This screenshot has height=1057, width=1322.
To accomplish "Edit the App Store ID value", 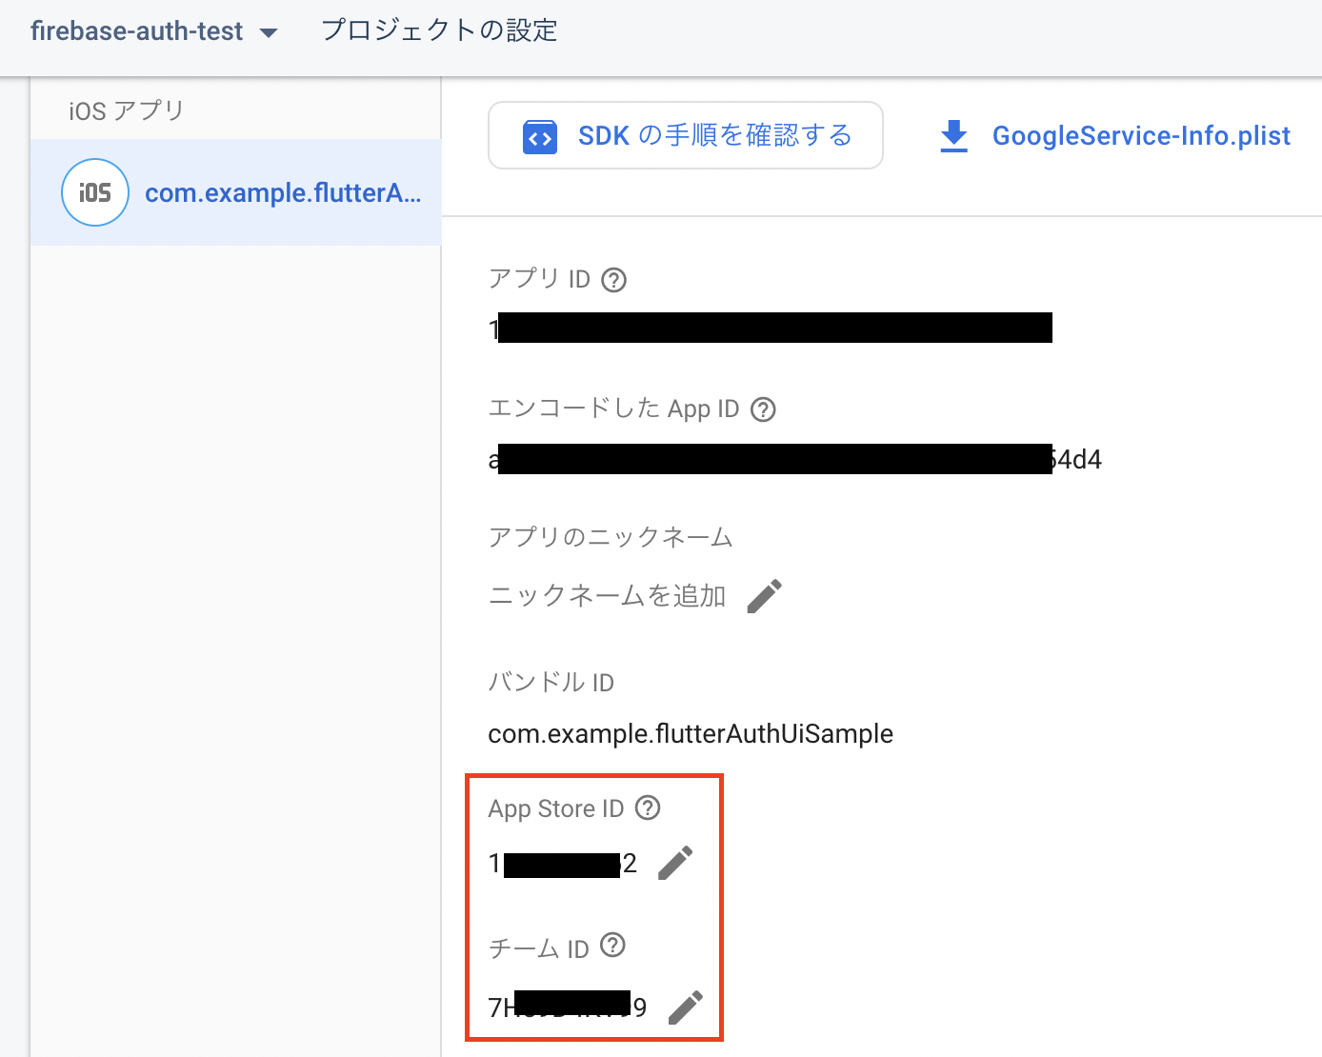I will (675, 863).
